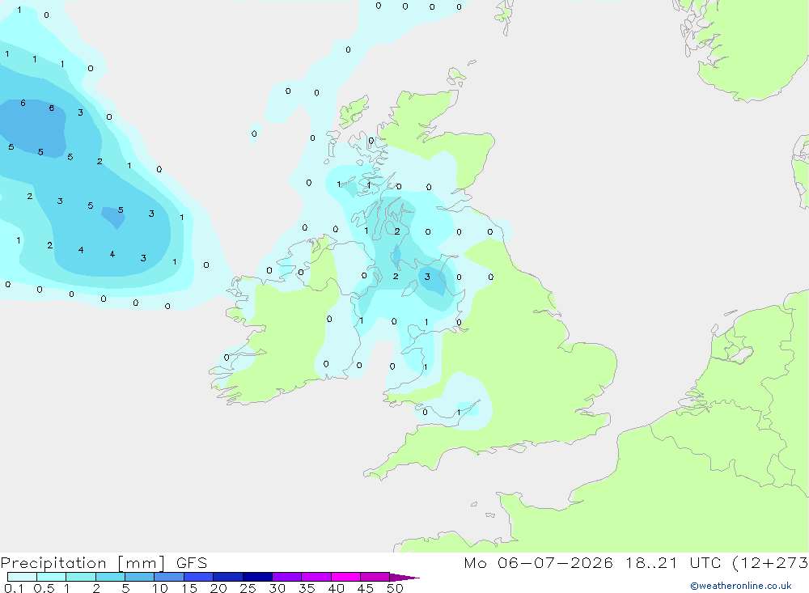The height and width of the screenshot is (593, 809).
Task: Select the 25–30 mm navy legend swatch
Action: 257,577
